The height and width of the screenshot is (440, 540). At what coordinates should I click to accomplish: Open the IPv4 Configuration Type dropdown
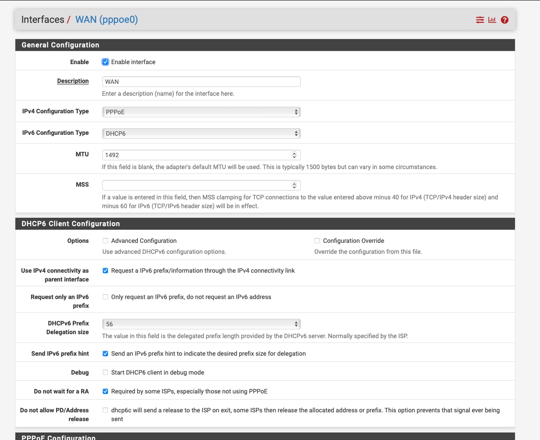(x=201, y=112)
